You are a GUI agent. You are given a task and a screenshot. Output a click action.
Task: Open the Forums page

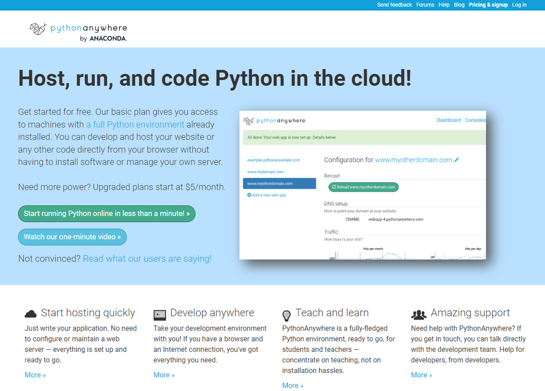tap(425, 5)
